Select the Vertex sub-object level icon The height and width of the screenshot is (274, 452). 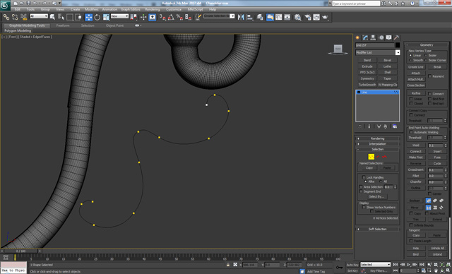click(x=371, y=157)
